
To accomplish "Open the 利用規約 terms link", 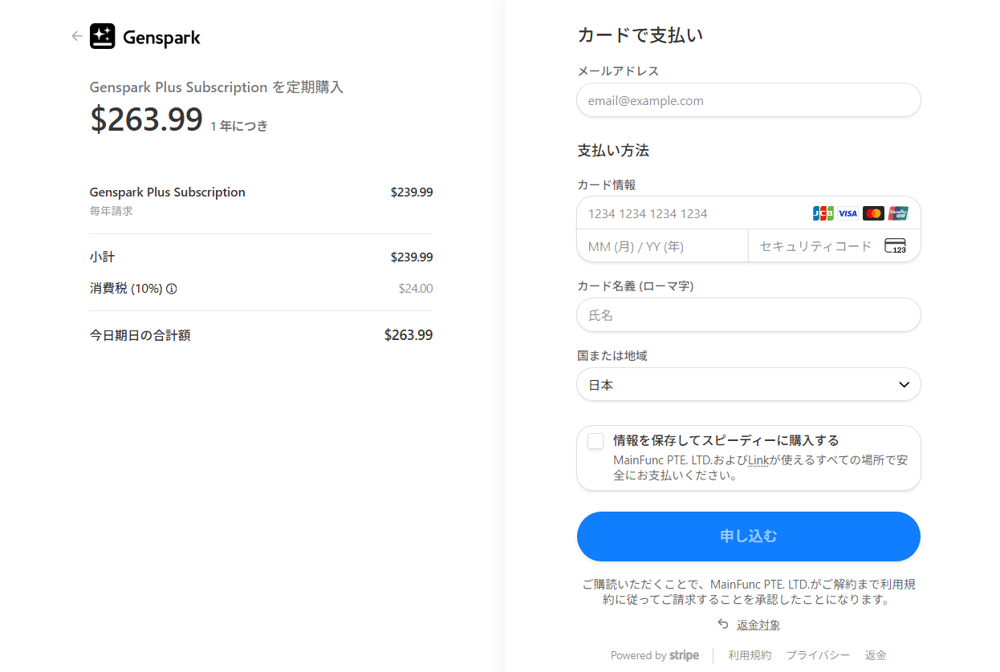I will point(750,655).
